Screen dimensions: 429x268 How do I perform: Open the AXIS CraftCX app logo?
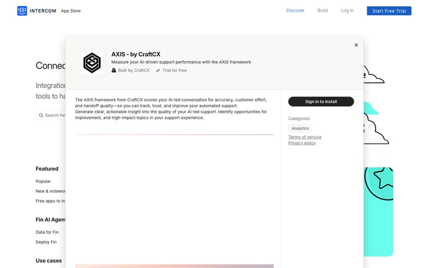[x=92, y=63]
